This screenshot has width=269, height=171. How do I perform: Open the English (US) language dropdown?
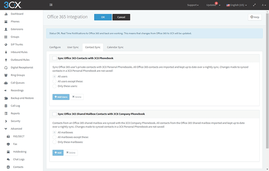237,5
